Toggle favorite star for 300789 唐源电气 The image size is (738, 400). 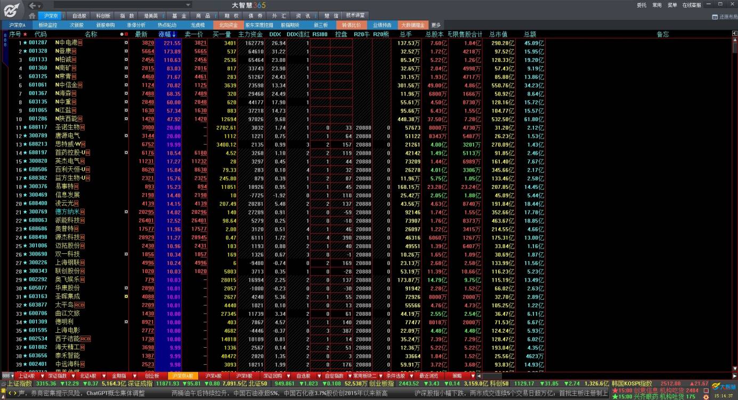[25, 136]
